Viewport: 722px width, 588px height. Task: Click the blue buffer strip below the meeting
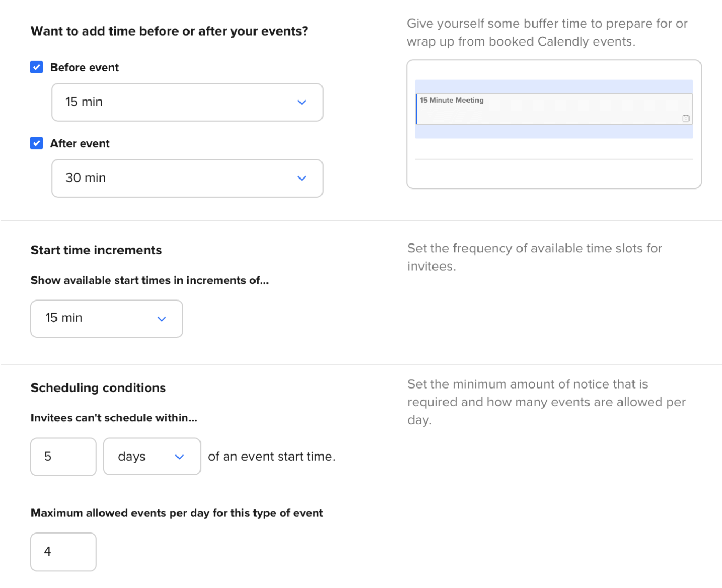tap(554, 131)
